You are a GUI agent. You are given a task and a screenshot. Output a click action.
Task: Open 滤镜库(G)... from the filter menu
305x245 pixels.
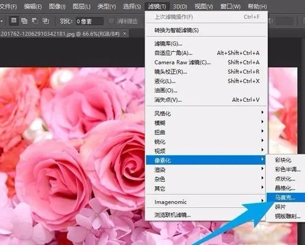click(x=206, y=43)
